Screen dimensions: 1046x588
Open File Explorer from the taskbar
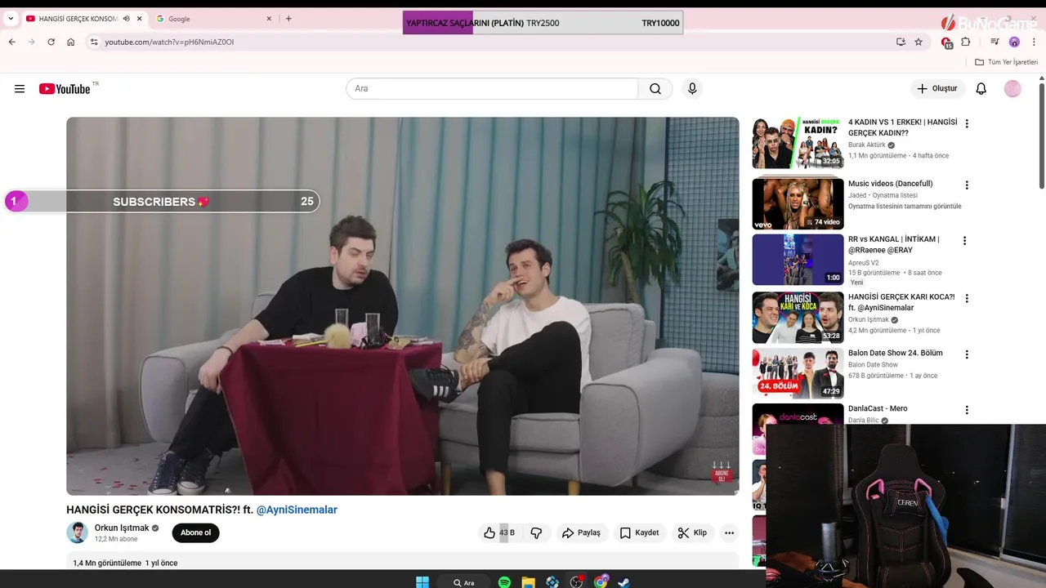coord(528,581)
